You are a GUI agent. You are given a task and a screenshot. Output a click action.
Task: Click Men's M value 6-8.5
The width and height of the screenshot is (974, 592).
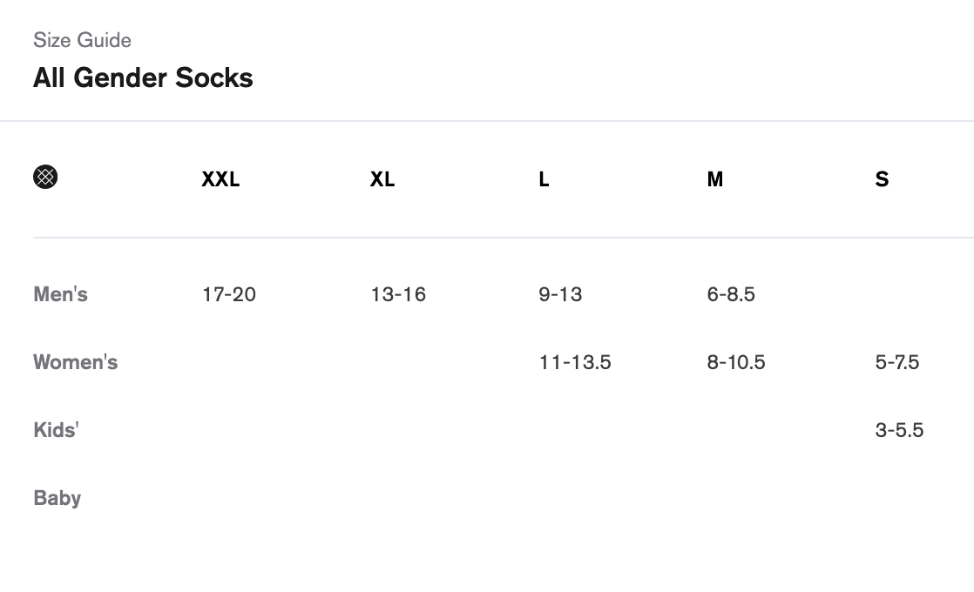tap(731, 294)
